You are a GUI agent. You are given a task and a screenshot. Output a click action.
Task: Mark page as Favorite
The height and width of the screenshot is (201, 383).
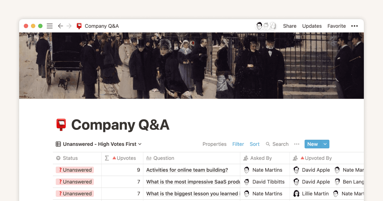[336, 26]
